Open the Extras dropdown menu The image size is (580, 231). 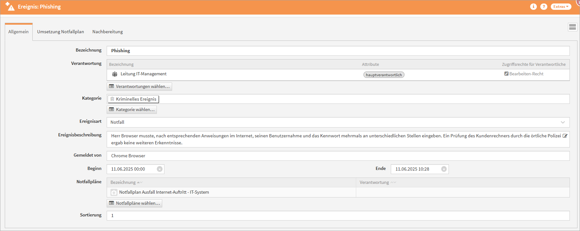(x=561, y=7)
